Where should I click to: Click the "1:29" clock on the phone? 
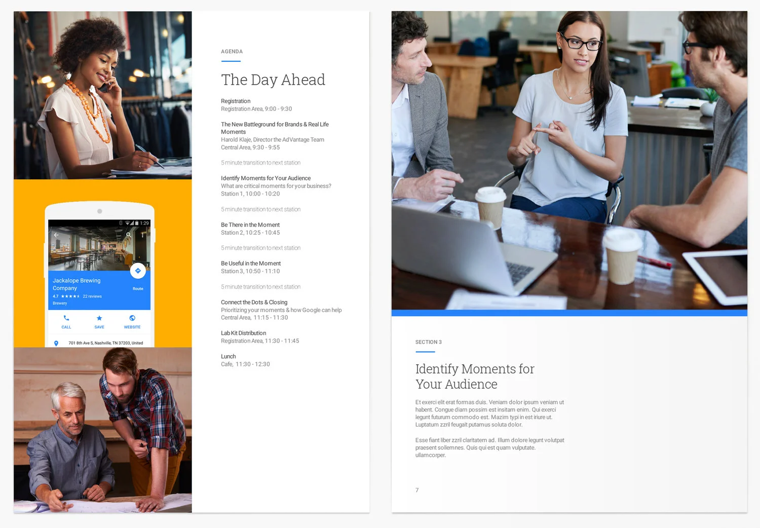[144, 223]
